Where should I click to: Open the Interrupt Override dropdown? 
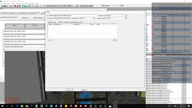point(126,18)
